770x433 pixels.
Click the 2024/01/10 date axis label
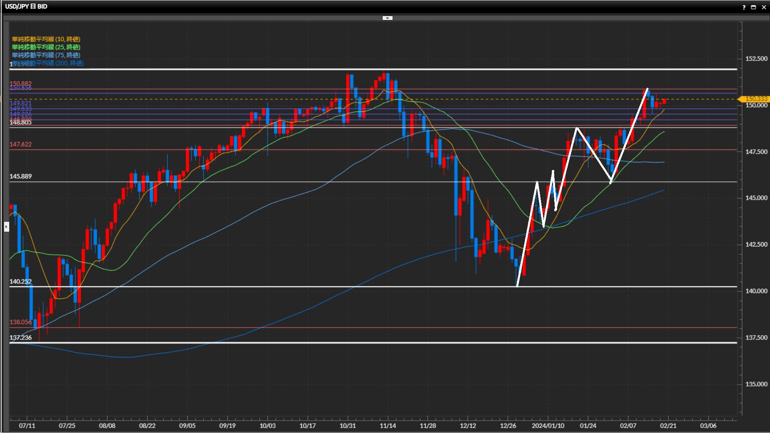(548, 426)
